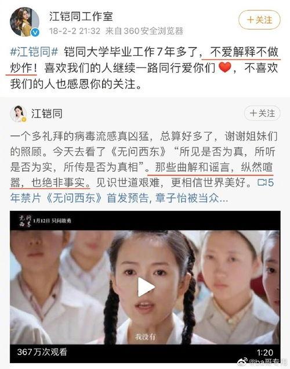Viewport: 290px width, 369px height.
Task: Tap the 1:20 video duration label
Action: click(264, 352)
